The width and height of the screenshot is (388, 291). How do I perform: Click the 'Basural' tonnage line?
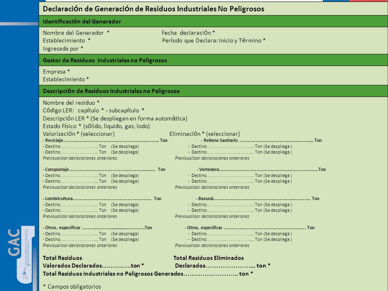[x=257, y=198]
